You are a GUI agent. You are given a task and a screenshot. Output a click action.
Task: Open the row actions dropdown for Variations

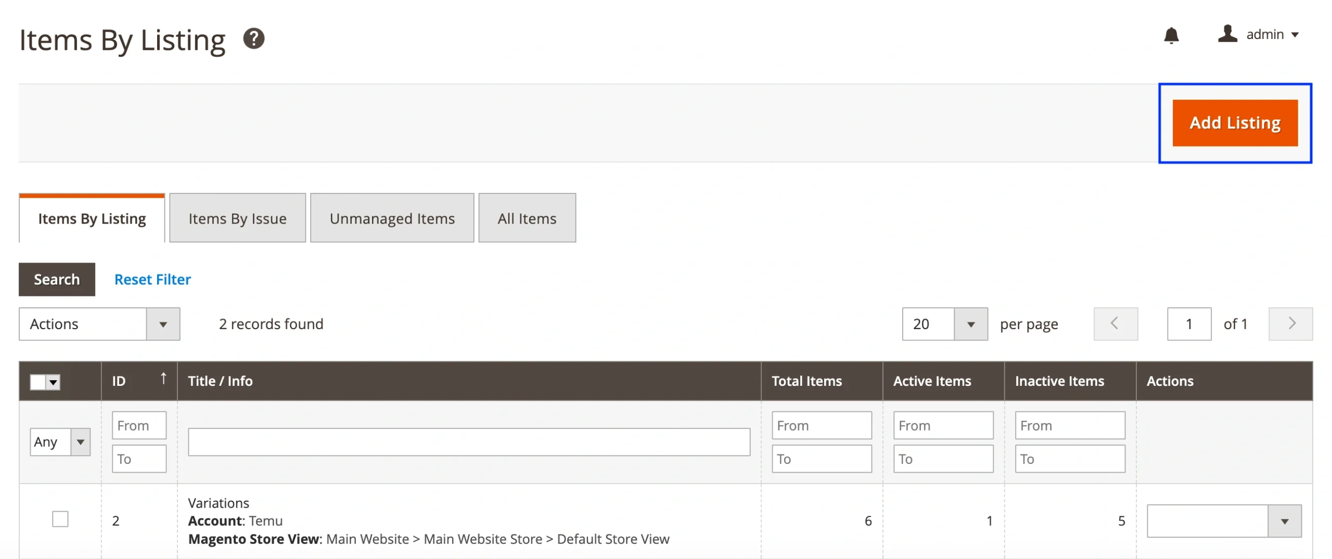1223,521
